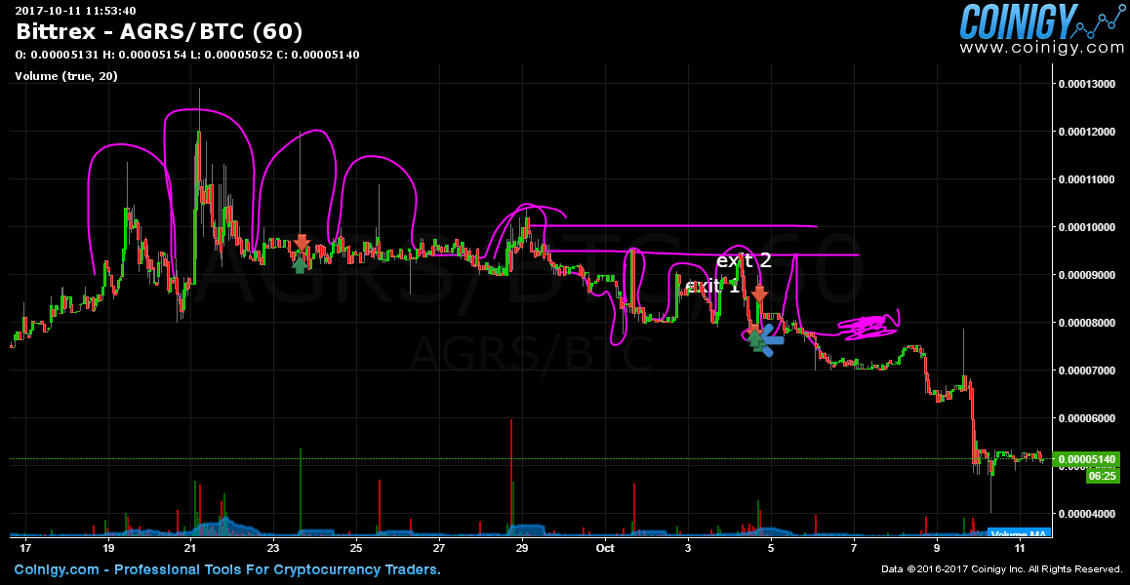Click the green buy arrow near date 23
The image size is (1130, 585).
[300, 264]
